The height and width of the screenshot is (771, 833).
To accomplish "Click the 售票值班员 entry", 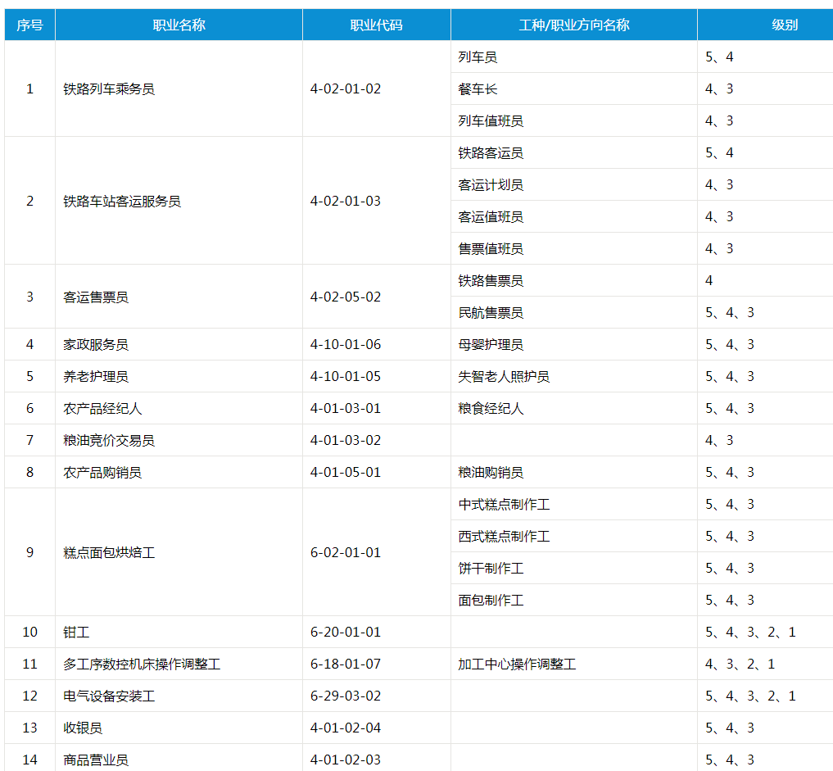I will 491,249.
